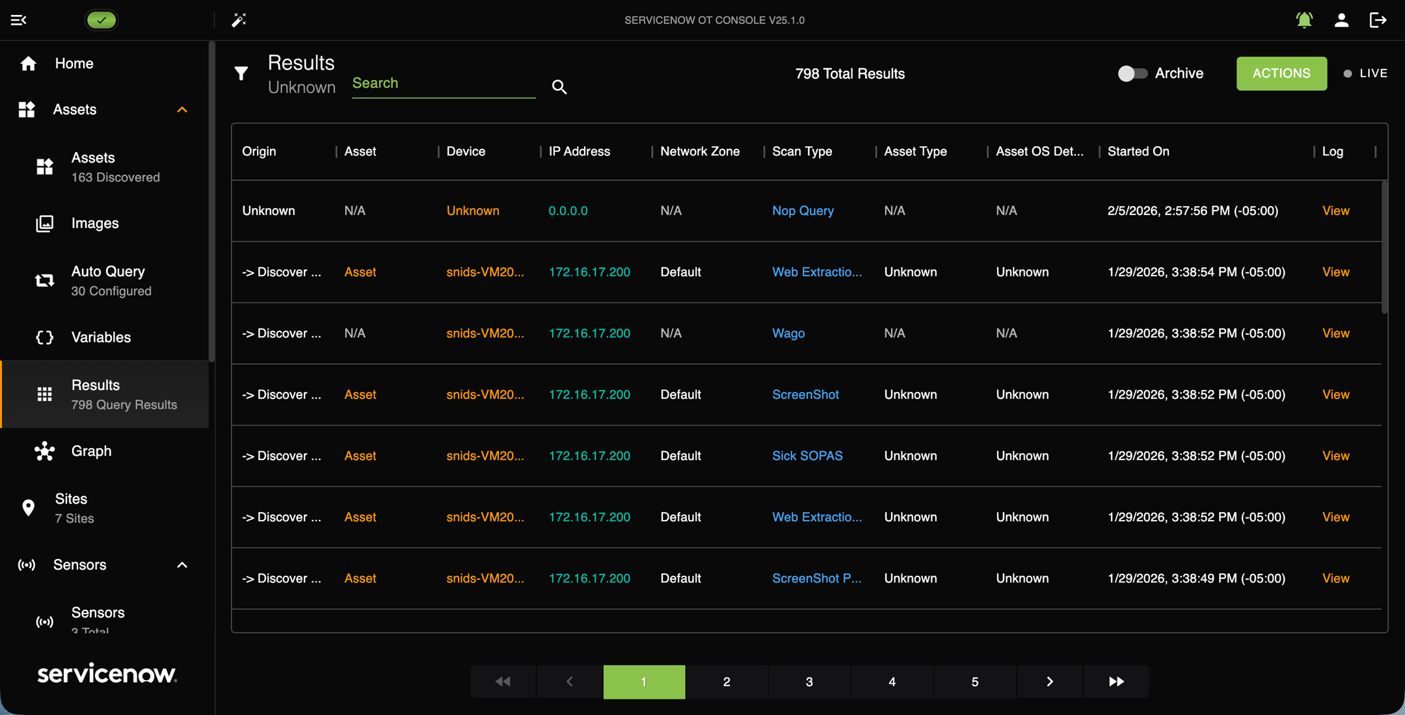Sort by Origin column header
1405x715 pixels.
[x=259, y=151]
